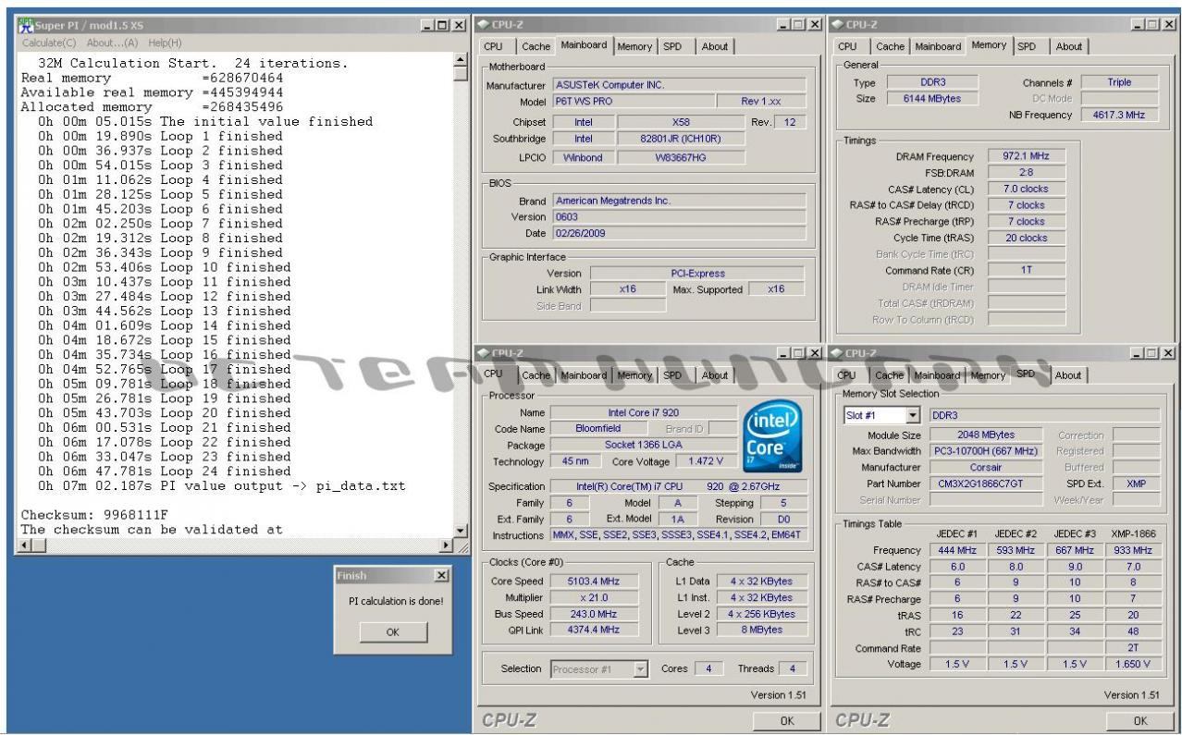Select Cache tab in CPU window
This screenshot has height=735, width=1182.
point(535,375)
